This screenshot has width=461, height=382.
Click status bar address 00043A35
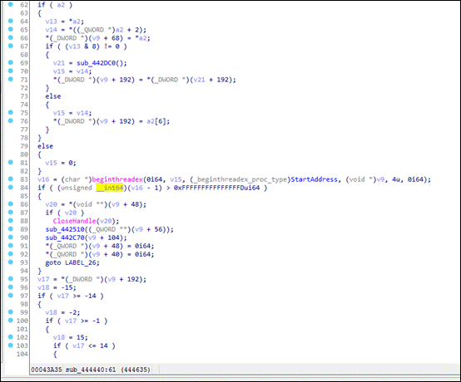[47, 370]
